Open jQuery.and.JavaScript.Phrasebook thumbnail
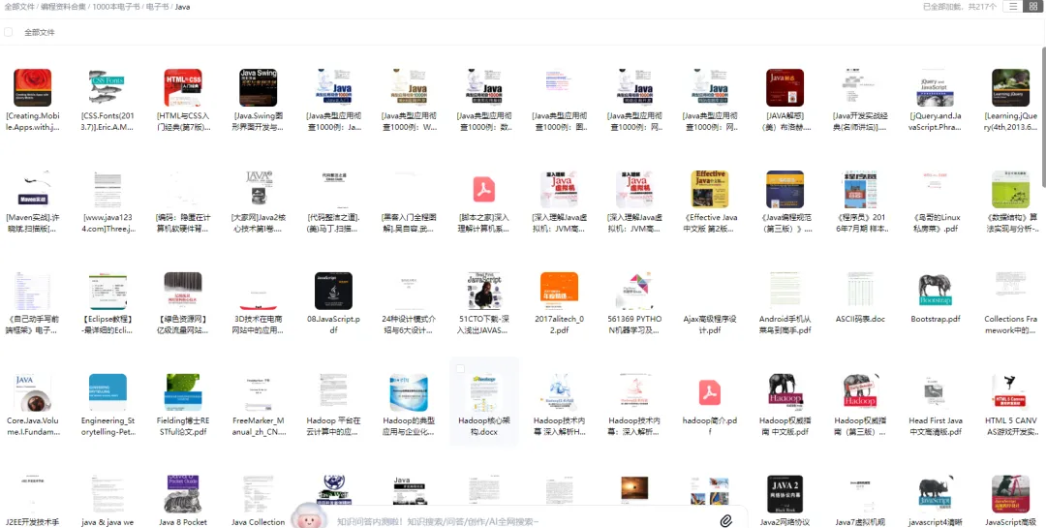 coord(936,87)
